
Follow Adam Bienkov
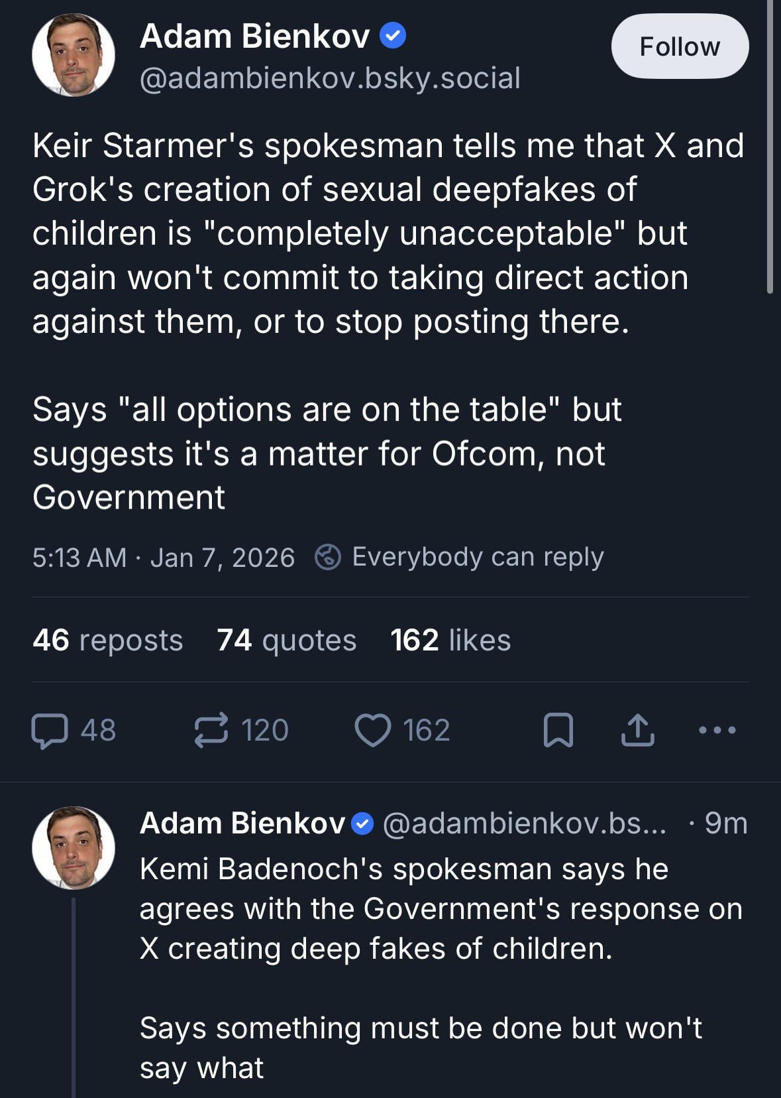point(680,46)
